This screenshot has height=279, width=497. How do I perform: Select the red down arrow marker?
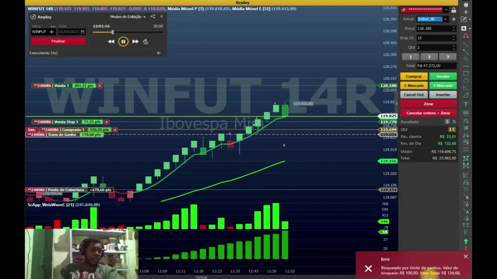pyautogui.click(x=466, y=248)
